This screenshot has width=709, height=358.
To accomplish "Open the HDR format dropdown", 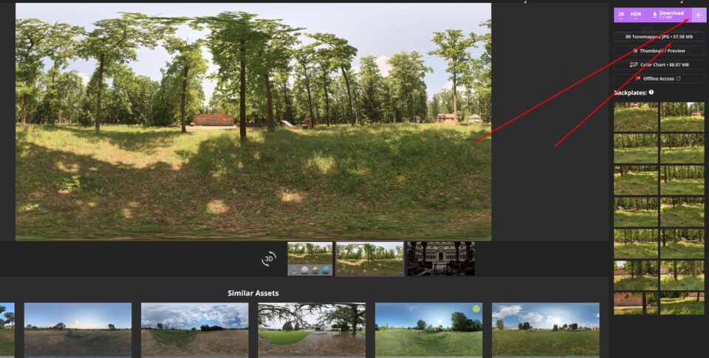I will 636,15.
